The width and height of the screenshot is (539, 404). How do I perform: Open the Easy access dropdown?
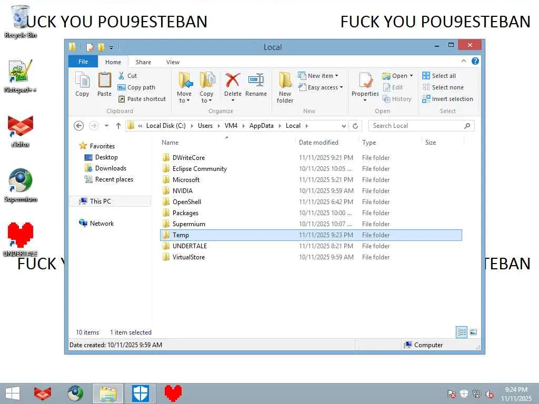pyautogui.click(x=321, y=87)
